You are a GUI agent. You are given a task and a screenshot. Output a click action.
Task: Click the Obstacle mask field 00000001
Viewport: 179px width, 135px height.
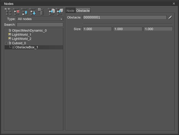click(124, 17)
